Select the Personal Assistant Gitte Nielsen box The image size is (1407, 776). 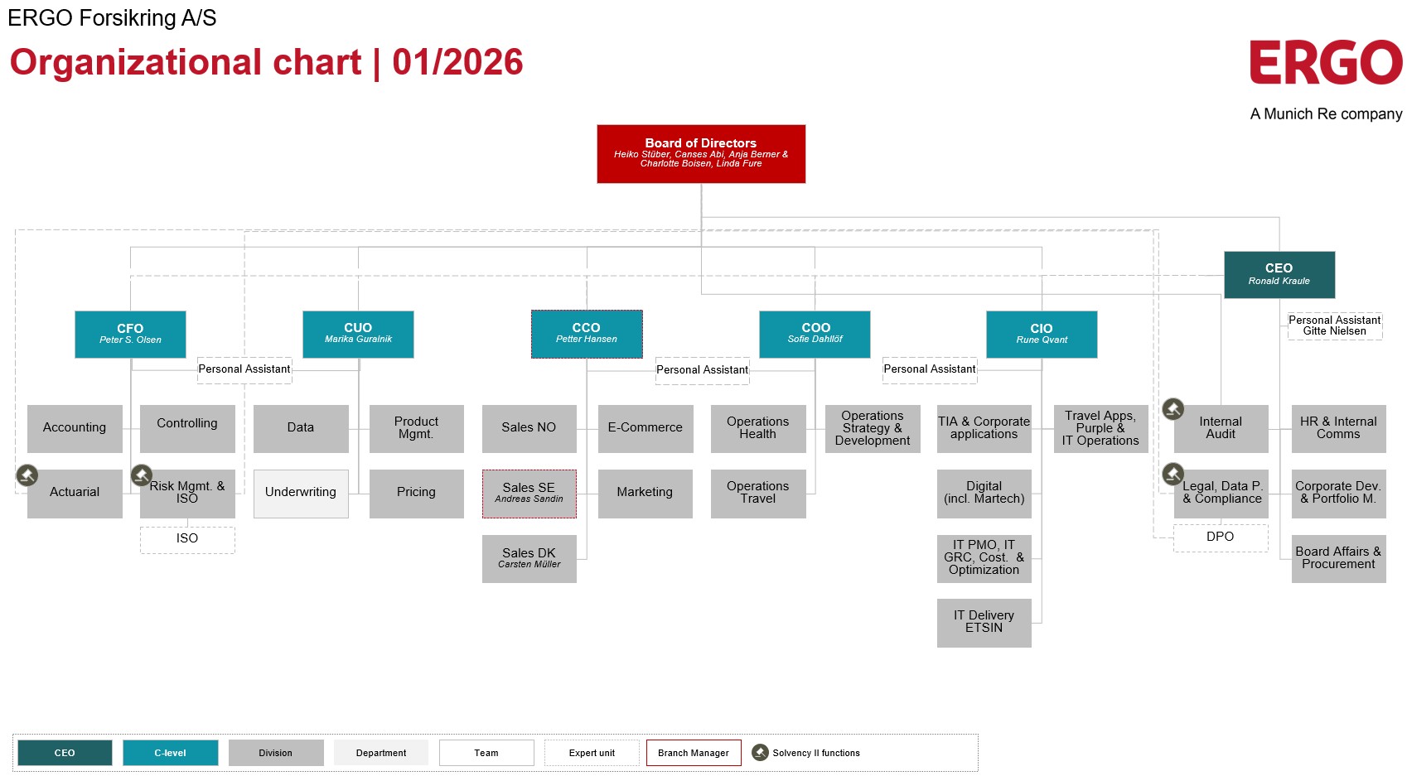point(1334,325)
